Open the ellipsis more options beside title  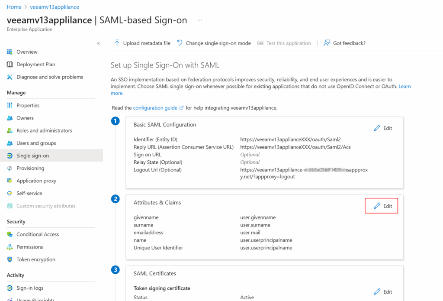[x=199, y=20]
